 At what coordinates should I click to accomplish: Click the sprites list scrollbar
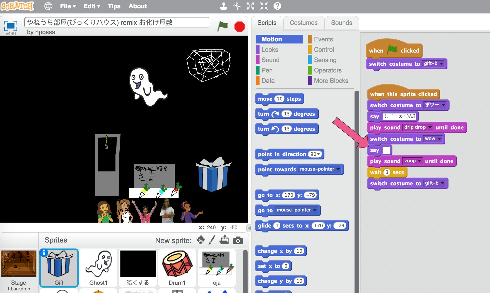245,271
